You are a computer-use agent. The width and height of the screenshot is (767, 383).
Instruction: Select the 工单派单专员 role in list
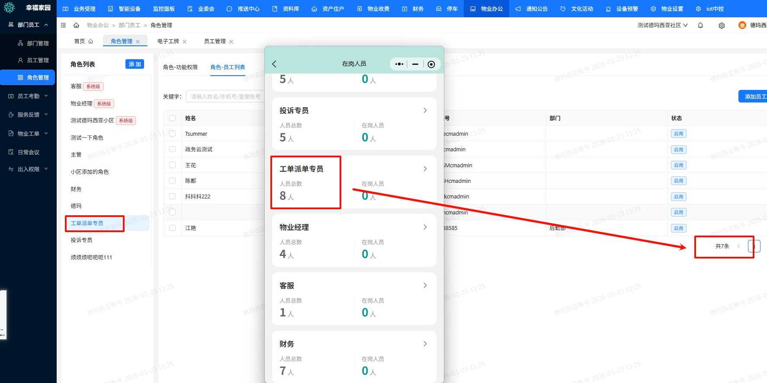pos(87,223)
